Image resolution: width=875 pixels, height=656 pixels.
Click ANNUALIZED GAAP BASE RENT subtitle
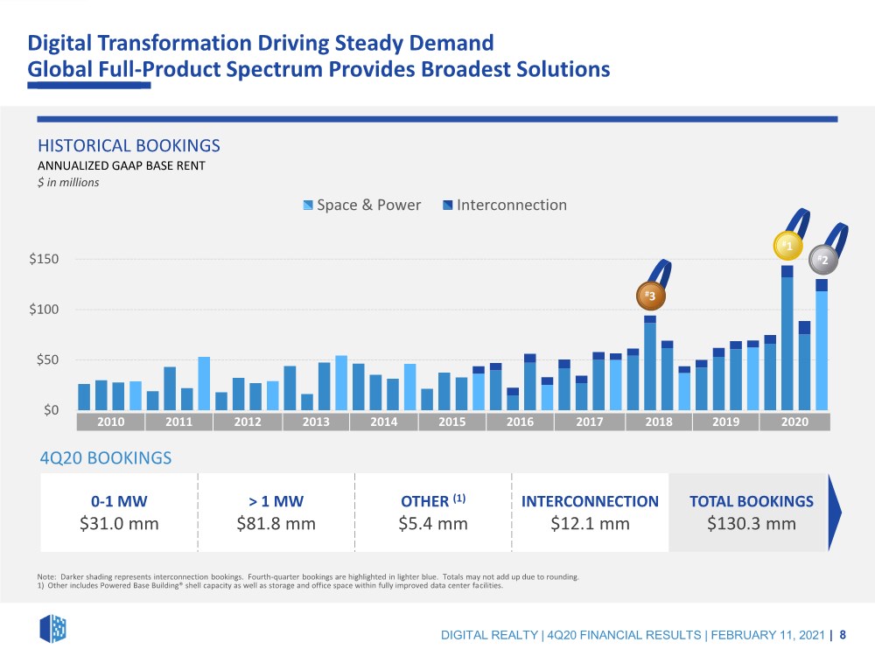tap(121, 165)
